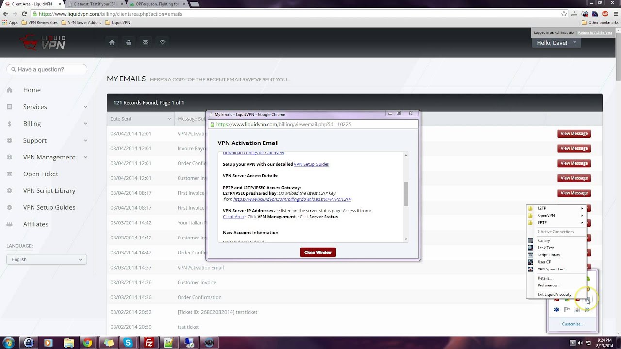
Task: Open Windows Explorer folder on taskbar
Action: click(x=68, y=343)
